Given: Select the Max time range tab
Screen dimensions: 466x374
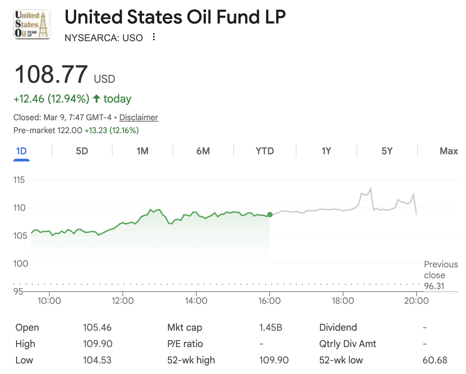Looking at the screenshot, I should point(448,151).
